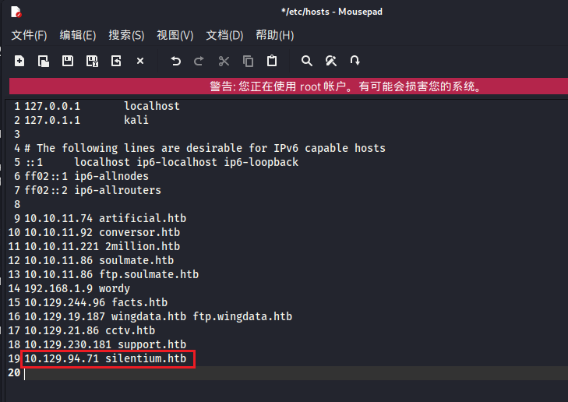Create a new document with the toolbar icon
The height and width of the screenshot is (402, 568).
pos(19,61)
